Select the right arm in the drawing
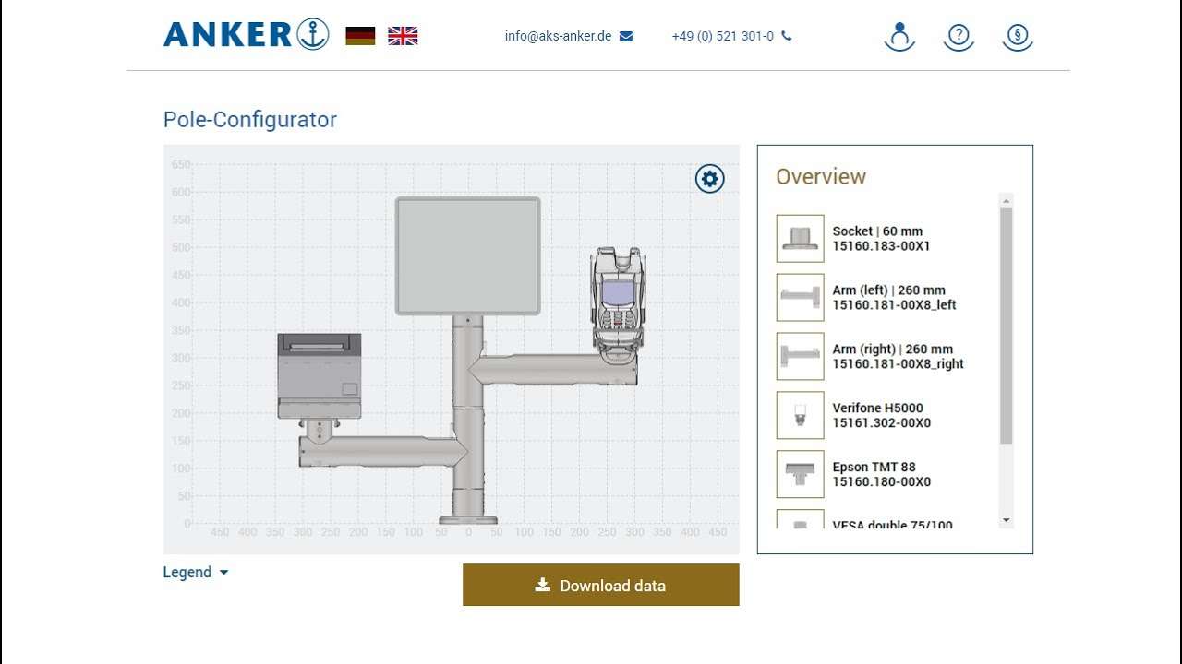This screenshot has width=1182, height=664. pos(552,370)
